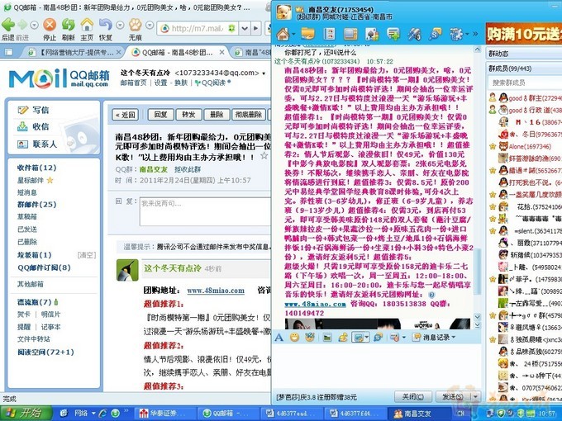The height and width of the screenshot is (421, 562).
Task: Switch to QQ邮箱 - 南昌48秒团 browser tab
Action: coord(179,52)
